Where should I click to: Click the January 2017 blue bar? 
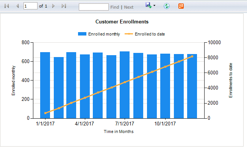(x=45, y=85)
